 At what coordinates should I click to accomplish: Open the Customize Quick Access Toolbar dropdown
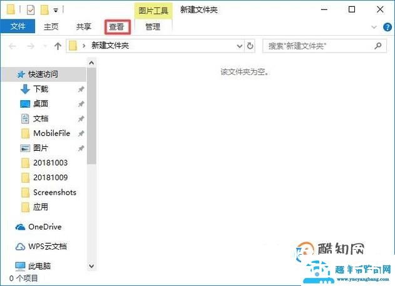pyautogui.click(x=56, y=11)
